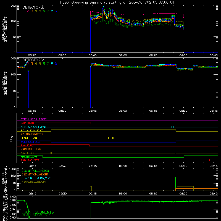Click the counts/s (REAR SEGMENTS) axis label
The image size is (221, 221).
(x=4, y=83)
